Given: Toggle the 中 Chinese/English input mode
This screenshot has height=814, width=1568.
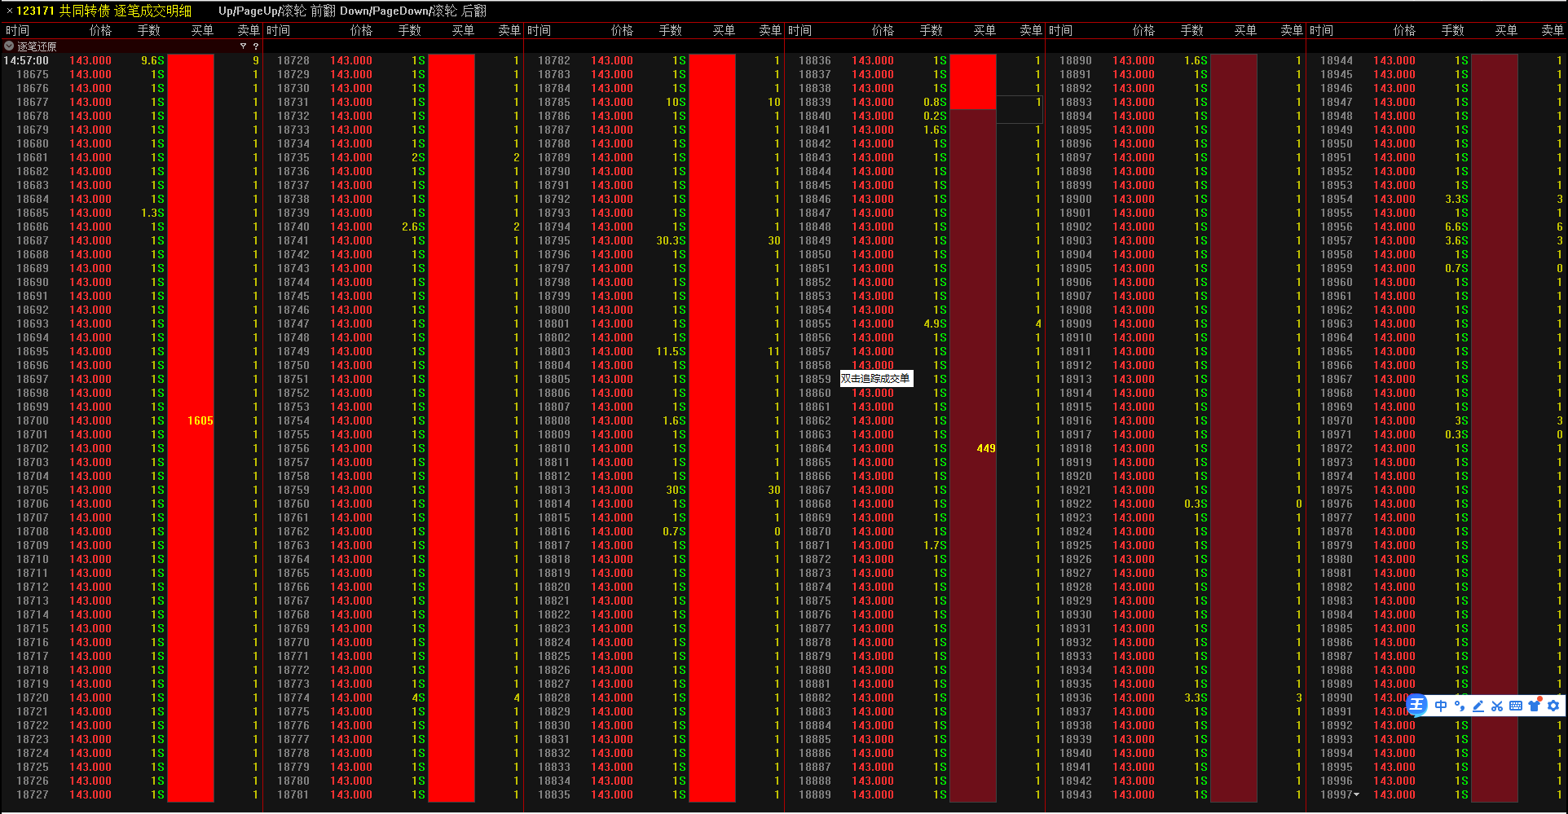Looking at the screenshot, I should pyautogui.click(x=1441, y=706).
